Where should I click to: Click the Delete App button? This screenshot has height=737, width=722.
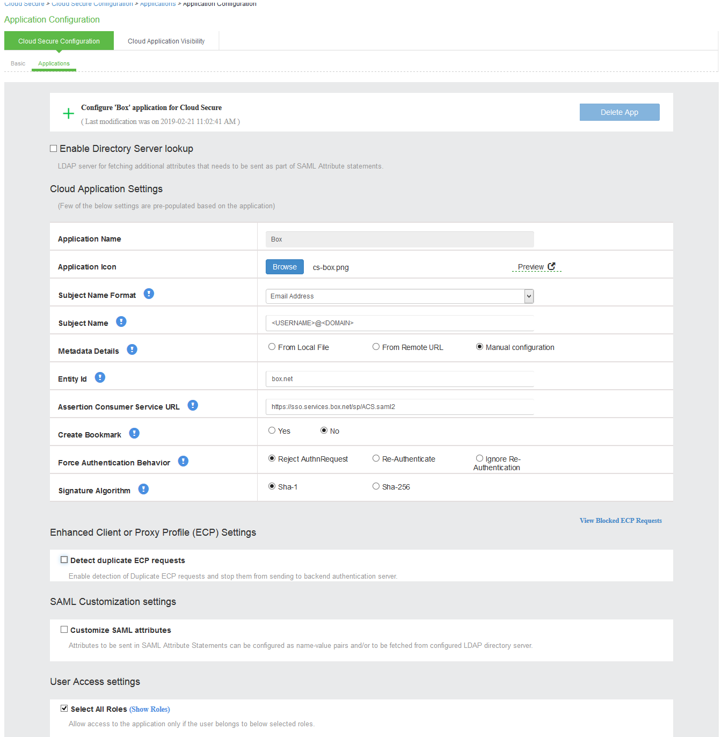[619, 112]
